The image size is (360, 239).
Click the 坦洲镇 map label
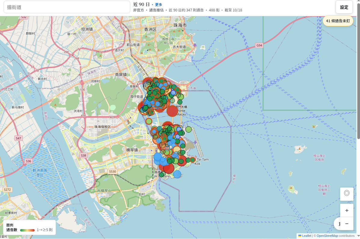click(87, 29)
